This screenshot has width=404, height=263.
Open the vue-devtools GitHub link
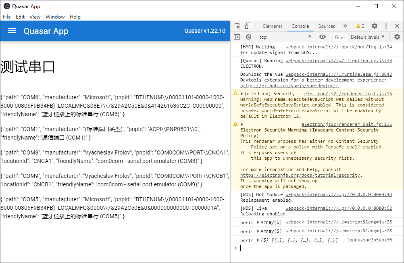[289, 86]
